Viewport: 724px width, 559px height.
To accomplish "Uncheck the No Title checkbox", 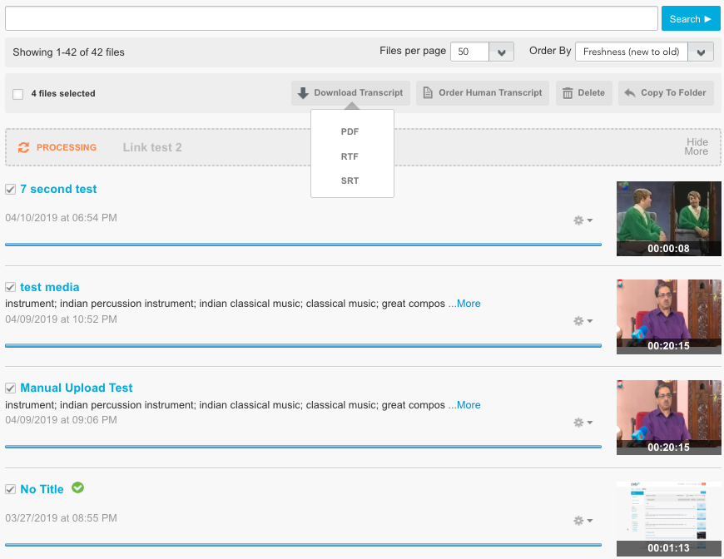I will [11, 489].
